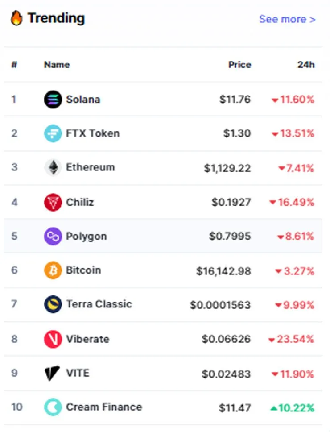Open the FTX Token name link
The image size is (330, 432).
[x=93, y=133]
